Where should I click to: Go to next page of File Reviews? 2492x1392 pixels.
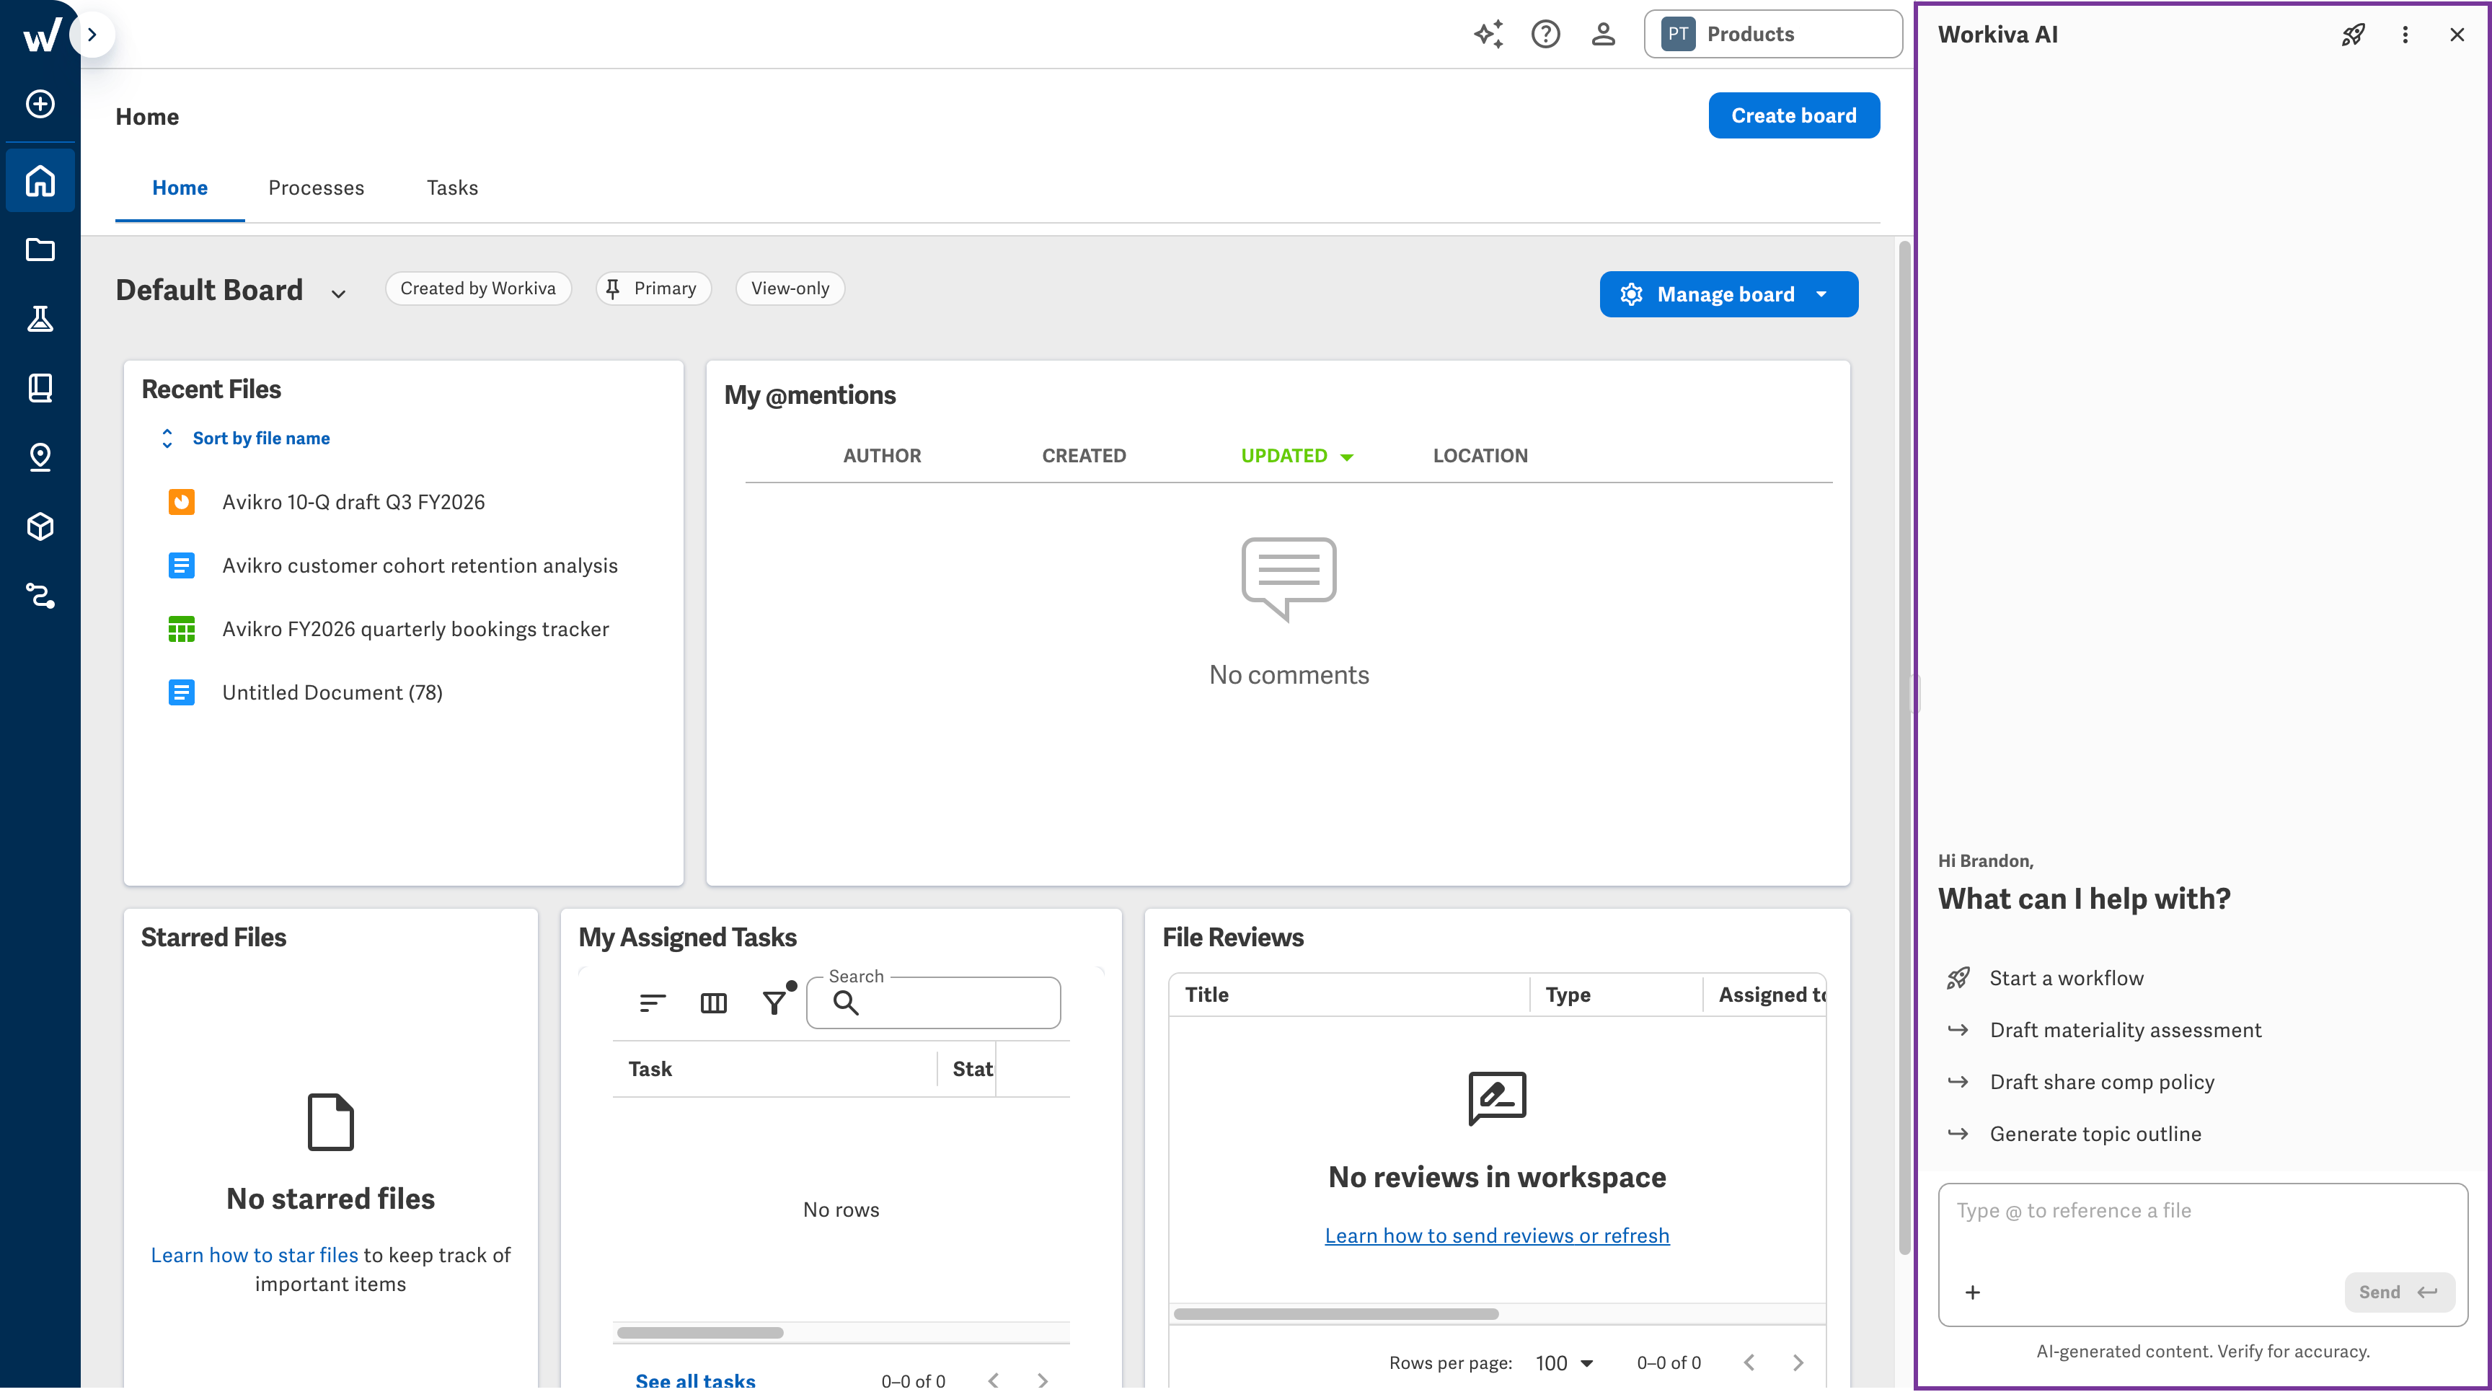click(1798, 1363)
